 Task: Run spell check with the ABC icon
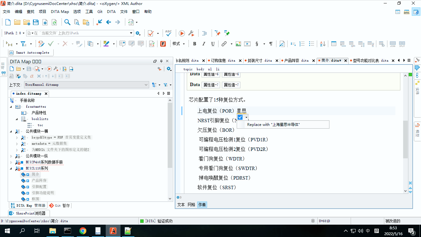point(168,33)
